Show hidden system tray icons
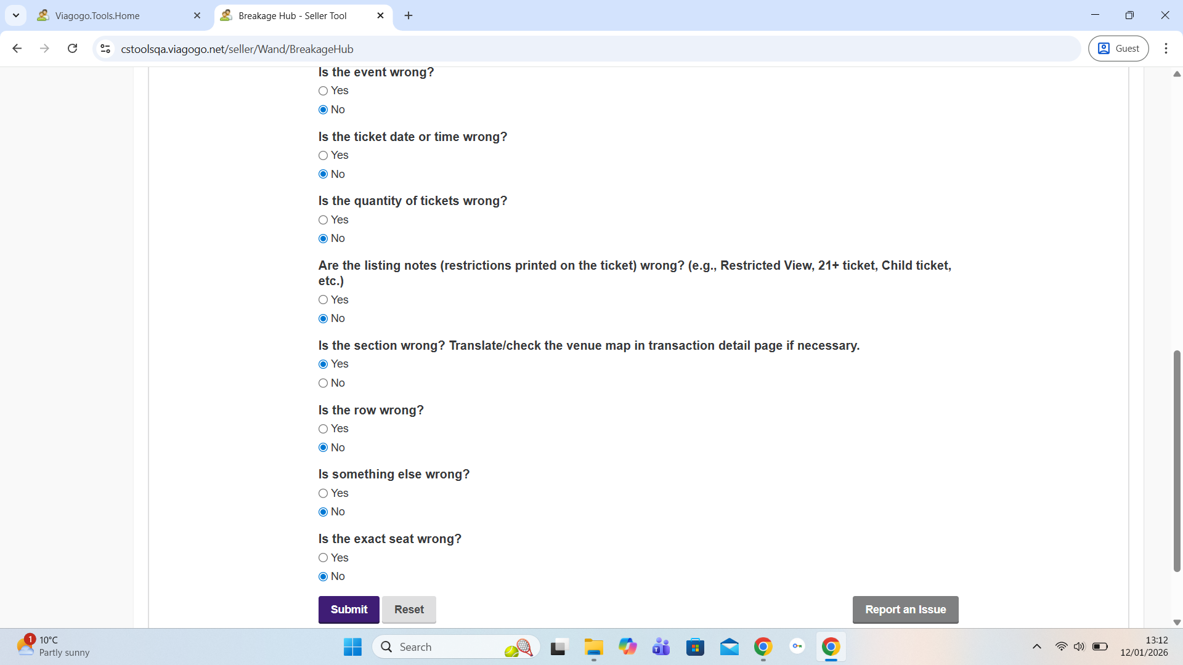 pyautogui.click(x=1037, y=647)
